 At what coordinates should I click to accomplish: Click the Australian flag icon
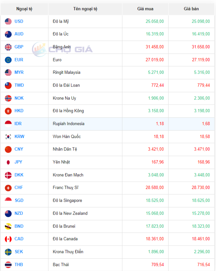point(8,34)
